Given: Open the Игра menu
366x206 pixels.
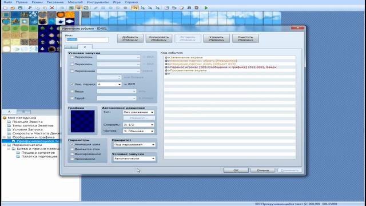Looking at the screenshot, I should 117,2.
